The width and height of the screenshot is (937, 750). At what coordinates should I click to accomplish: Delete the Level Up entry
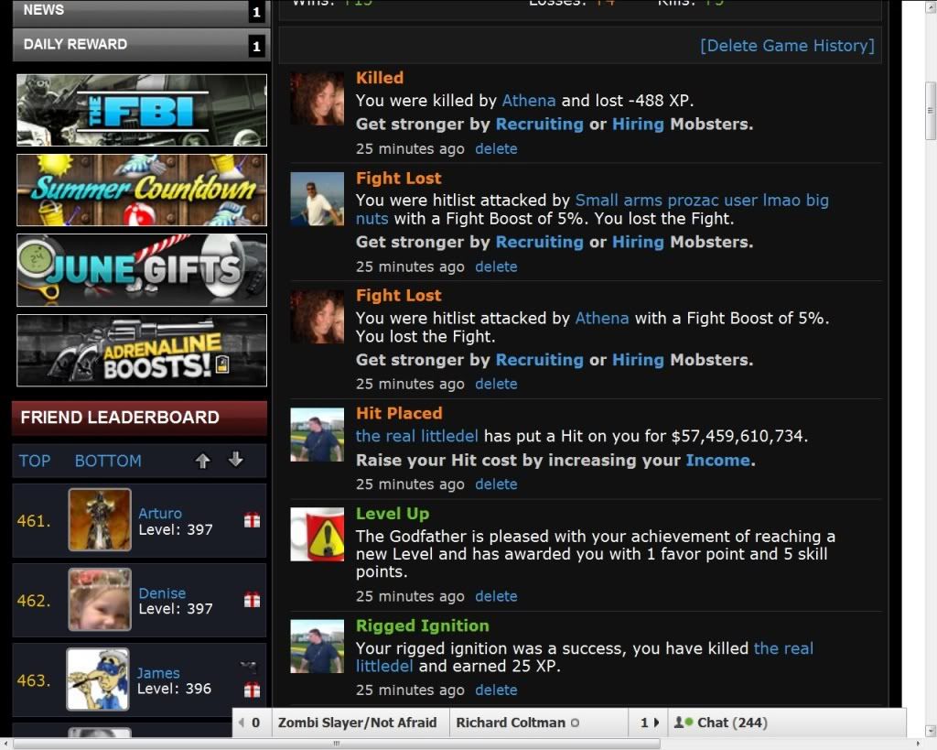(x=496, y=595)
